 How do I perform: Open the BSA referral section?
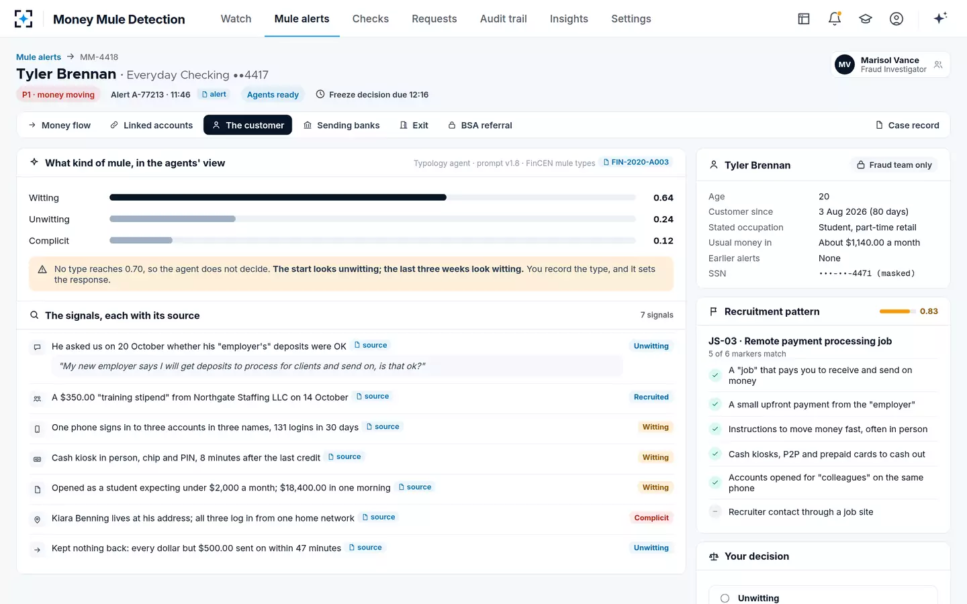click(480, 125)
